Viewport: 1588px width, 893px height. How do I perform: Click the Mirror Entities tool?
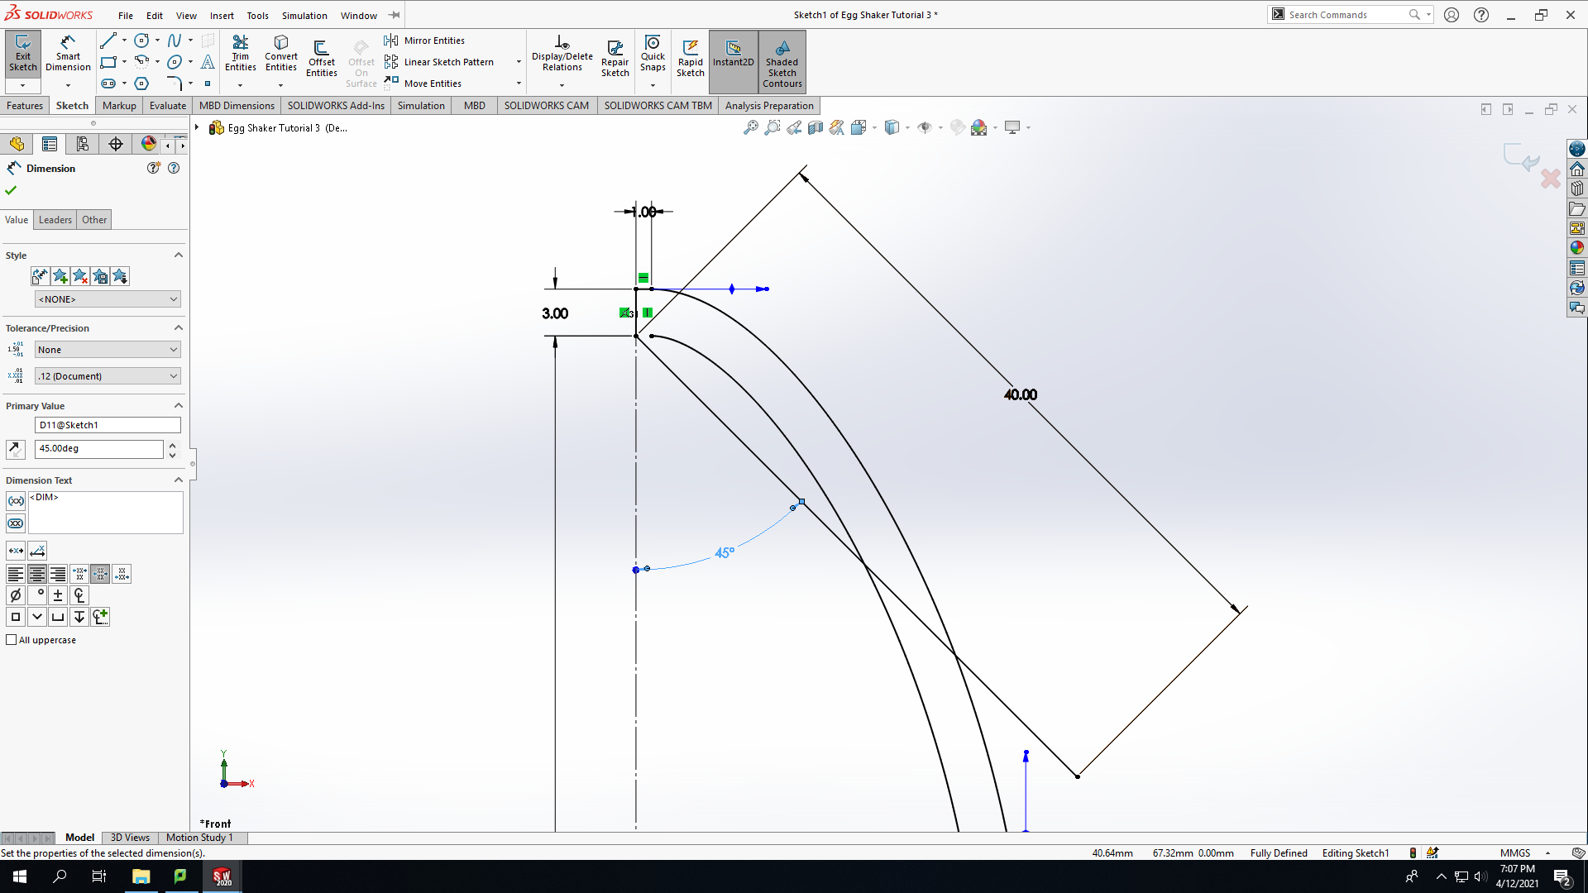tap(424, 41)
